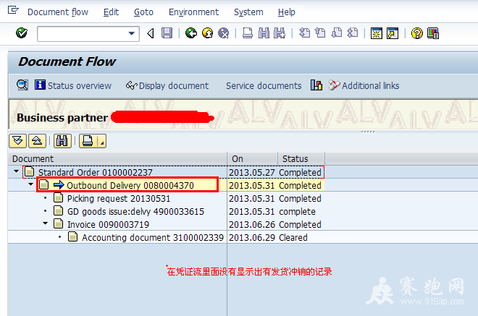The image size is (478, 316).
Task: Click the Status column header
Action: [x=301, y=158]
